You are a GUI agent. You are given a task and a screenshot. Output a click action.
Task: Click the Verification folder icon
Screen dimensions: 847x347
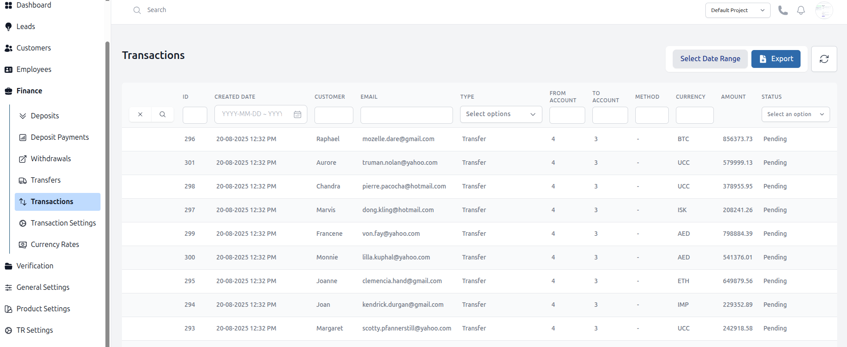8,266
